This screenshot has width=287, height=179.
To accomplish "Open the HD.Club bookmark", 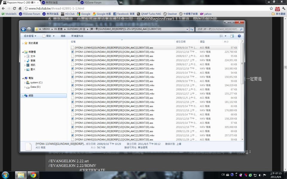I will click(x=68, y=14).
